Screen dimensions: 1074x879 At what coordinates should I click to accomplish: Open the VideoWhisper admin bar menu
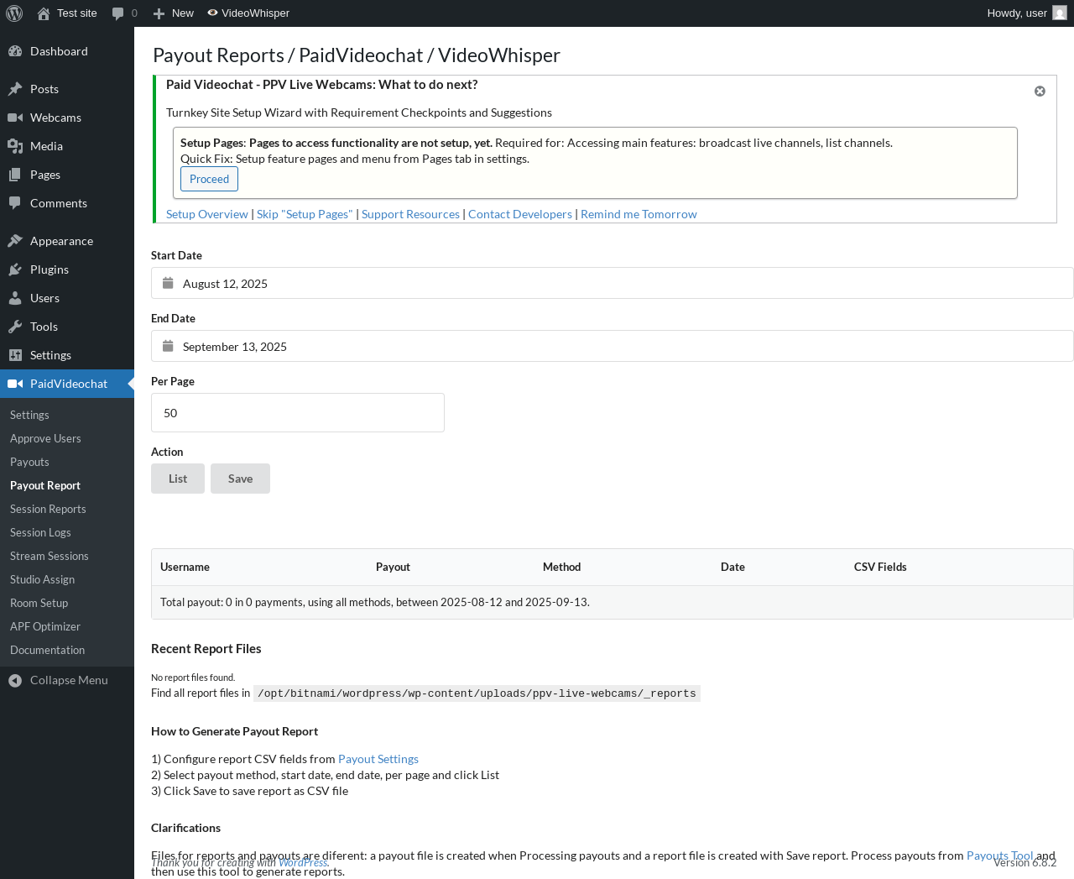pyautogui.click(x=248, y=13)
